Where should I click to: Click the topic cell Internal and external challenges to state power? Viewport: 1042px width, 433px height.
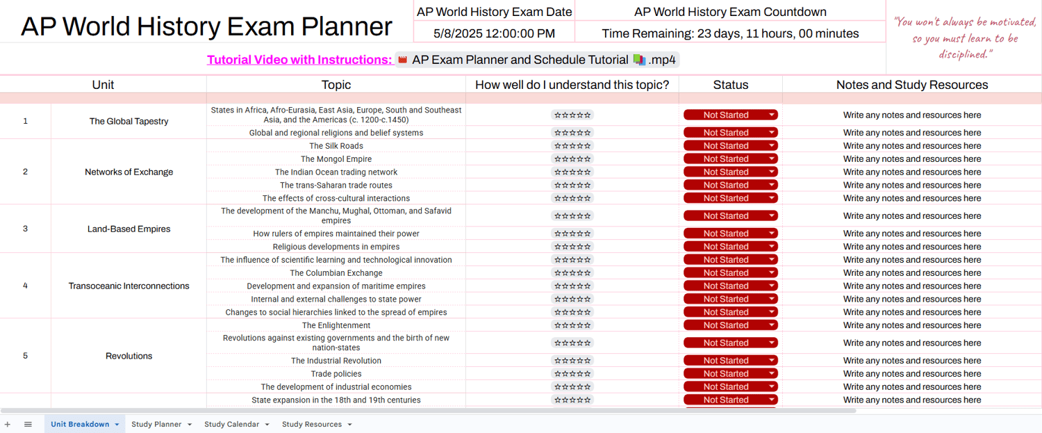coord(336,300)
